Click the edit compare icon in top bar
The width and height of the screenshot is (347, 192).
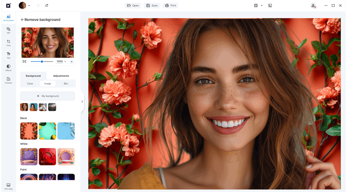click(x=256, y=5)
